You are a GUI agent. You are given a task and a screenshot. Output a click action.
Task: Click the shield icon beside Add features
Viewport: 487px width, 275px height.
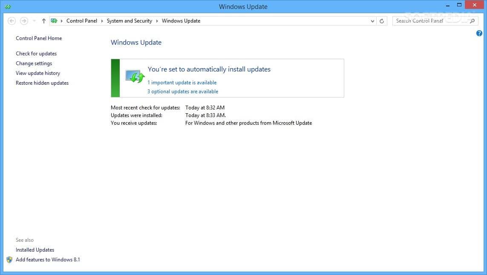[x=9, y=260]
